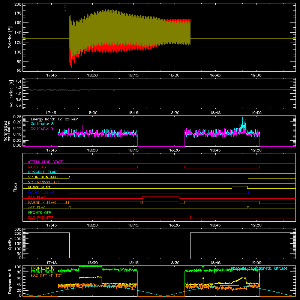Click the Flags axis title
Image resolution: width=300 pixels, height=300 pixels.
[x=15, y=187]
